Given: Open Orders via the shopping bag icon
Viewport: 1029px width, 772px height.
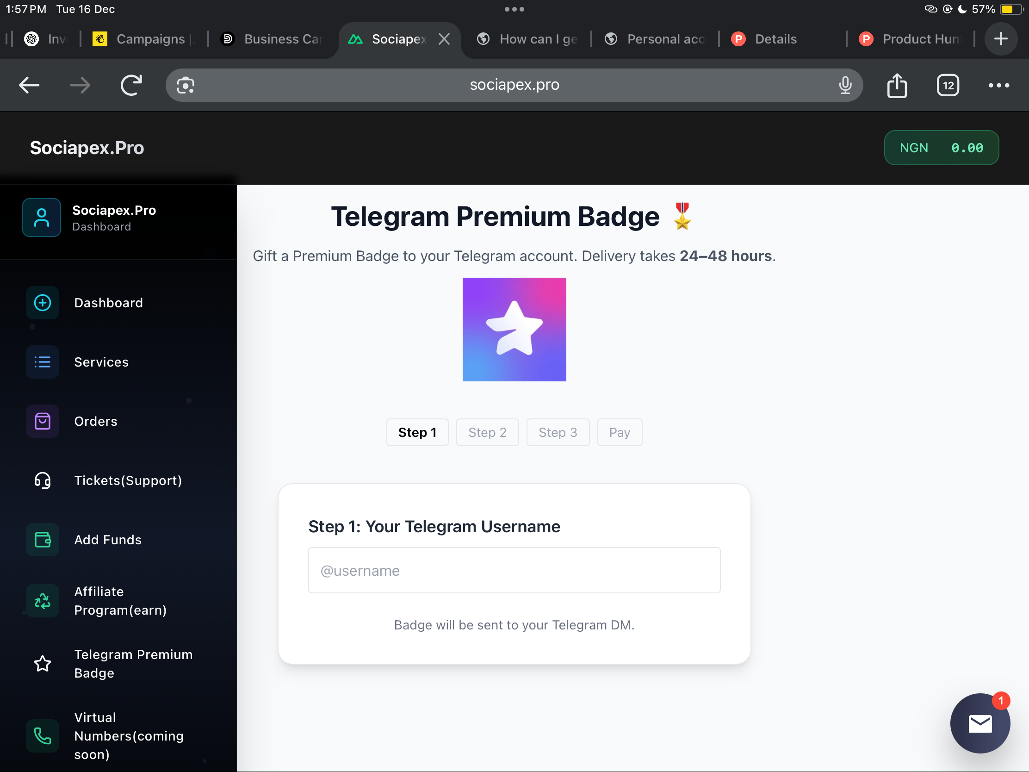Looking at the screenshot, I should tap(42, 421).
